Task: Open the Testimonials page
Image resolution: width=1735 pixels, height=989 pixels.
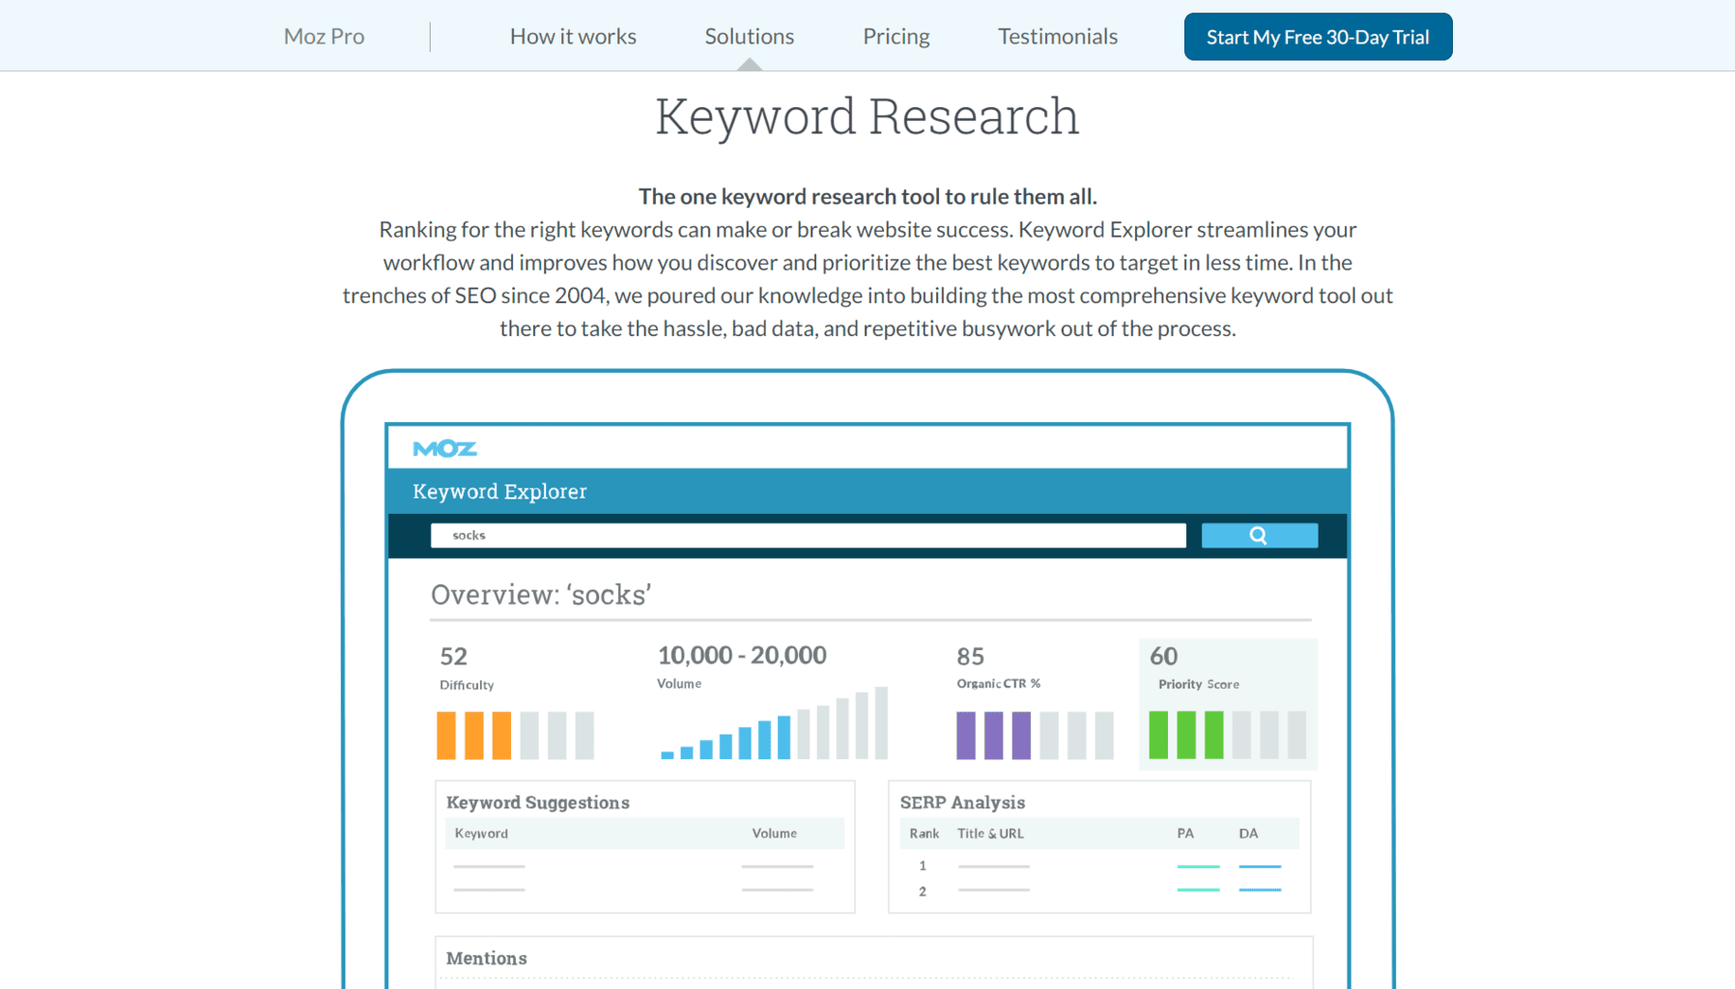Action: click(1057, 36)
